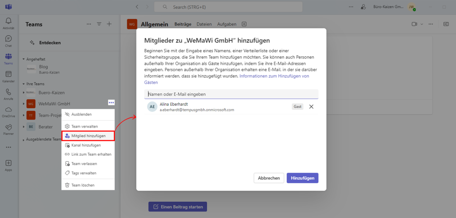
Task: Open WeMaWi GmbH more options ellipsis
Action: [x=112, y=103]
